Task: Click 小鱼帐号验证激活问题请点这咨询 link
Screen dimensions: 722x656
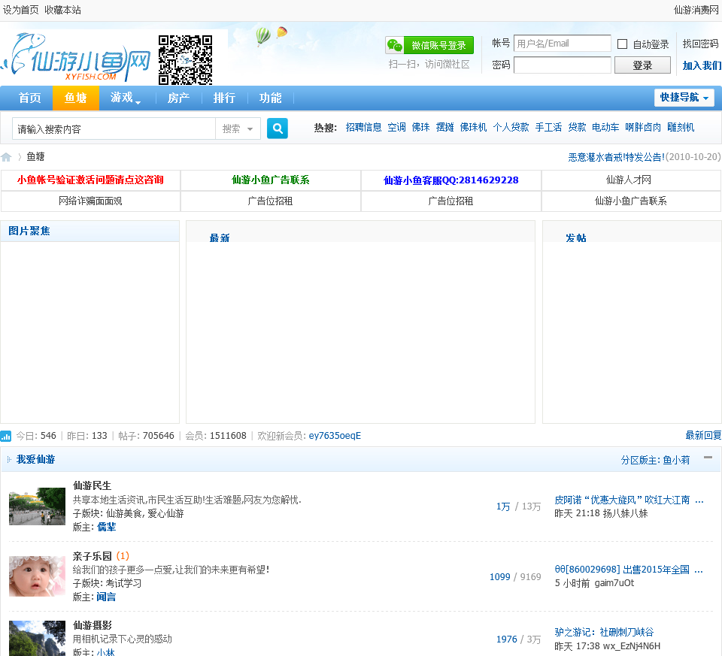Action: (x=90, y=180)
